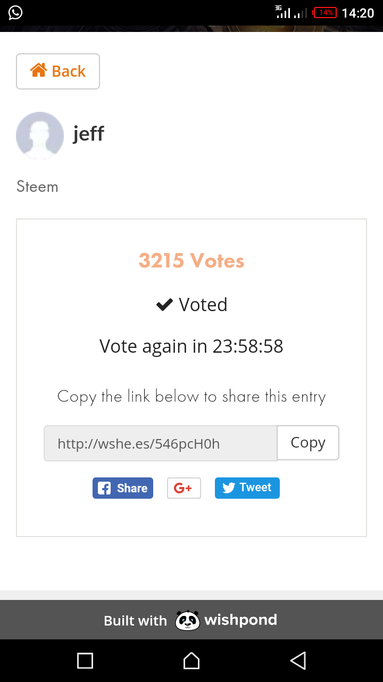The height and width of the screenshot is (682, 383).
Task: Tap the orange home icon in Back
Action: pos(39,70)
